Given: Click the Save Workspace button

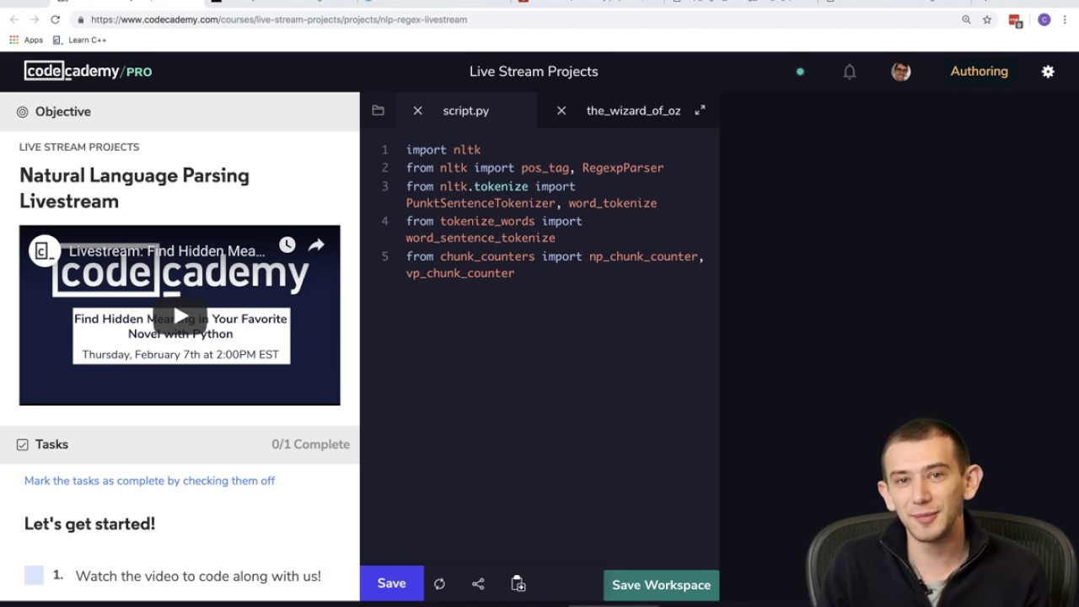Looking at the screenshot, I should (661, 585).
